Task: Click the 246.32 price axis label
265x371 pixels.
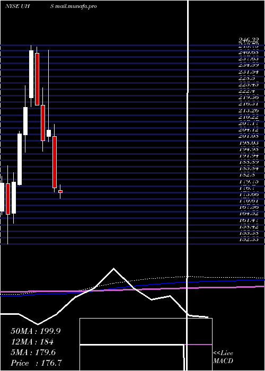Action: pos(249,41)
